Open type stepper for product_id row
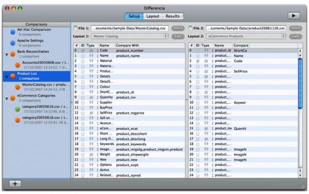309x194 pixels. pos(212,51)
